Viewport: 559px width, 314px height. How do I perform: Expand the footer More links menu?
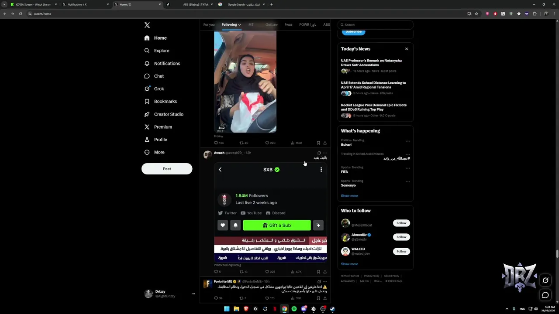378,281
